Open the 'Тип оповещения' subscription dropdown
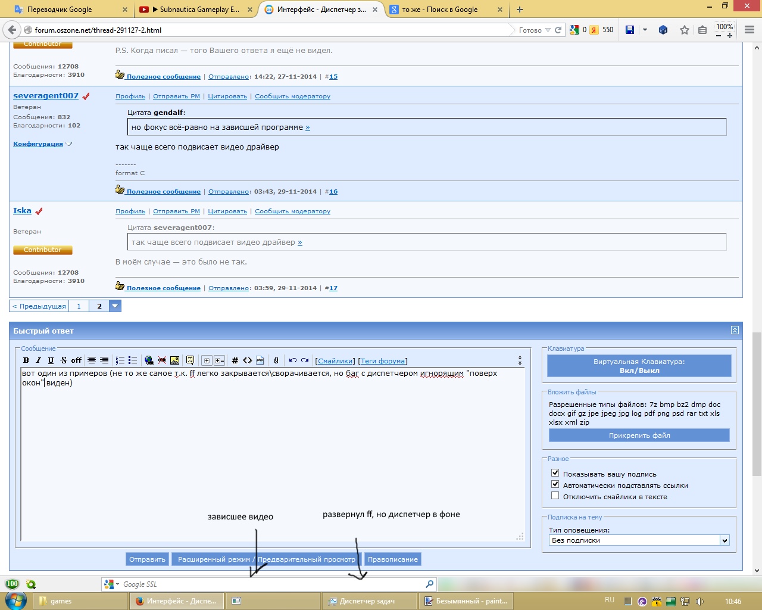Viewport: 762px width, 610px height. point(724,540)
